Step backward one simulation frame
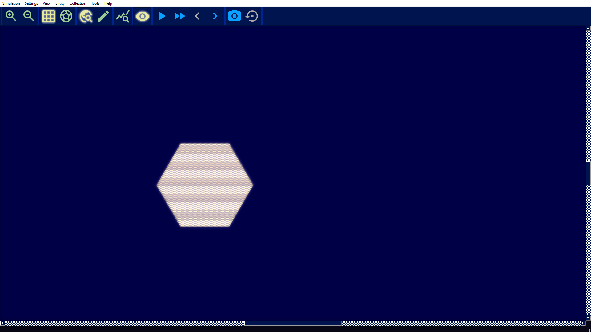Screen dimensions: 591x332 (x=197, y=16)
